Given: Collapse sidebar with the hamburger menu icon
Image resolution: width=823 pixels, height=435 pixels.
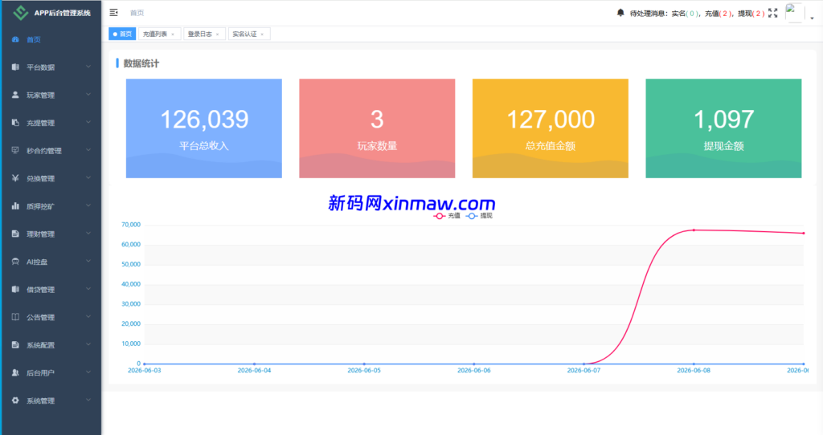Looking at the screenshot, I should (113, 12).
